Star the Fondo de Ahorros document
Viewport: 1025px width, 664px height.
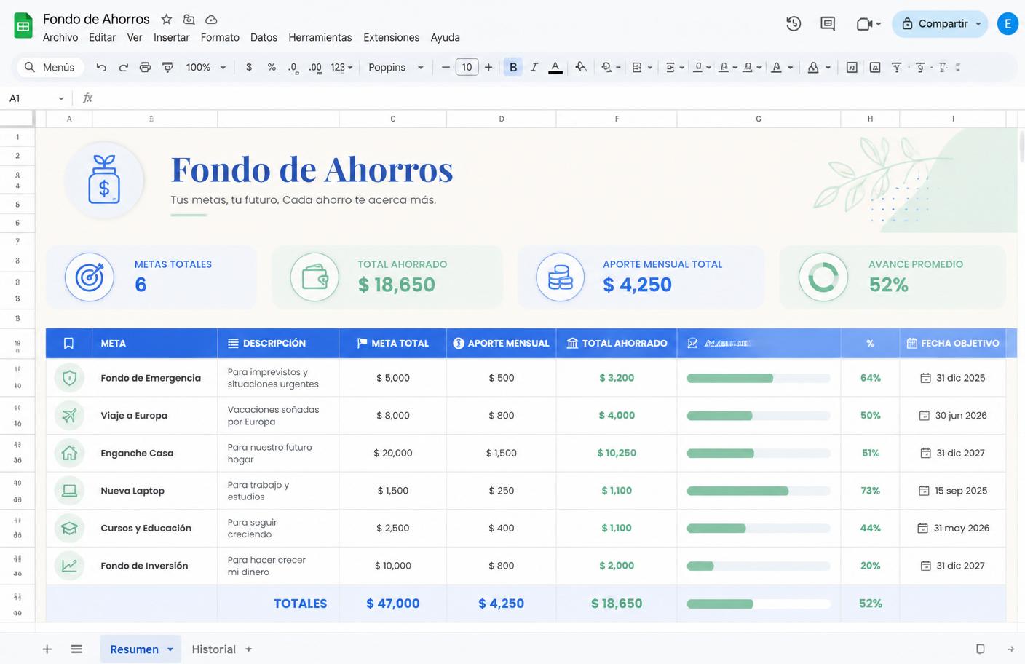167,20
